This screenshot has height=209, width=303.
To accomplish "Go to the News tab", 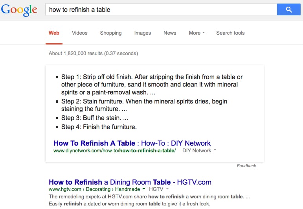I will coord(170,33).
